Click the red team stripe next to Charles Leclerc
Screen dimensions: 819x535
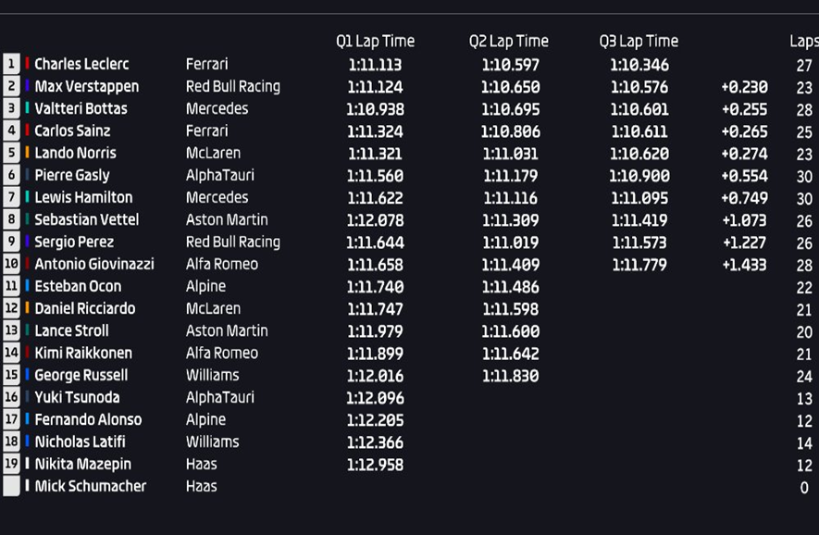pos(27,64)
